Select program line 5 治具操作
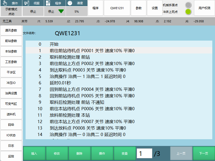The width and height of the screenshot is (215, 161). 87,76
